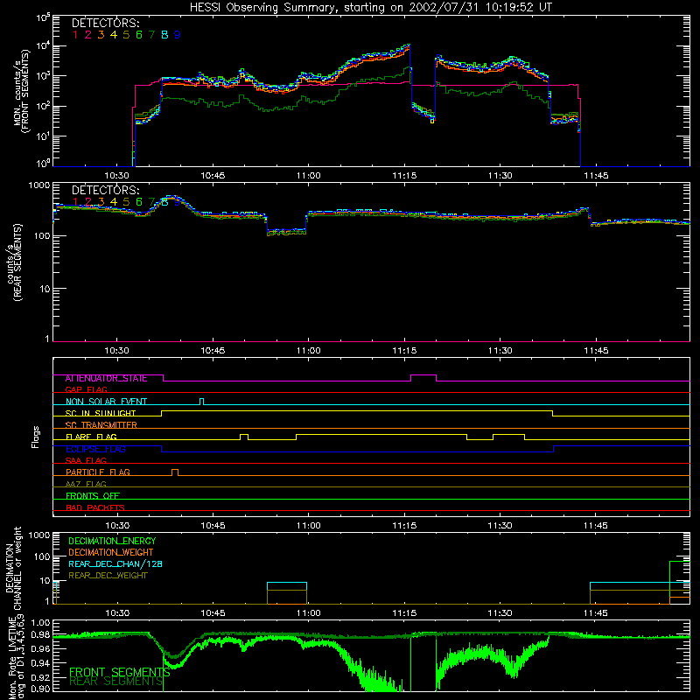The height and width of the screenshot is (700, 700).
Task: Select green detector 6 in front segments legend
Action: click(x=139, y=34)
